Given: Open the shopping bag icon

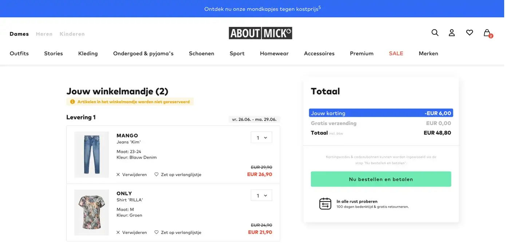Looking at the screenshot, I should coord(487,33).
